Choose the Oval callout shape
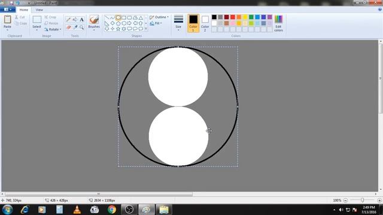This screenshot has width=383, height=215. click(135, 29)
